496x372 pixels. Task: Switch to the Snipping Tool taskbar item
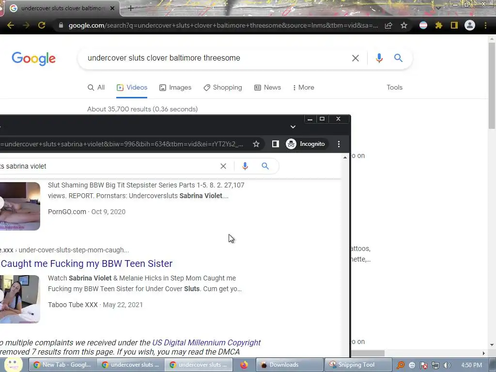coord(358,365)
